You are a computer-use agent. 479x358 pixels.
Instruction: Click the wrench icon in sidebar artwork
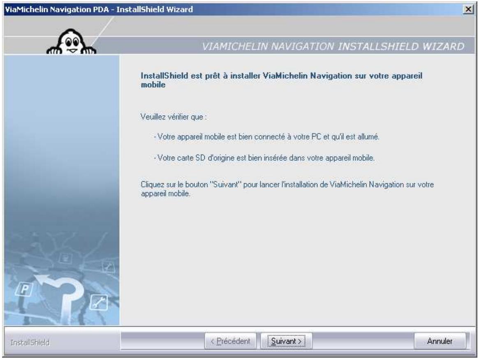tap(99, 303)
